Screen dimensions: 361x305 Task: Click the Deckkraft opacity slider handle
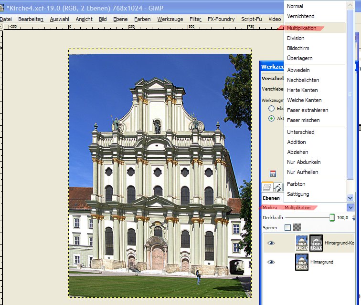click(x=332, y=217)
